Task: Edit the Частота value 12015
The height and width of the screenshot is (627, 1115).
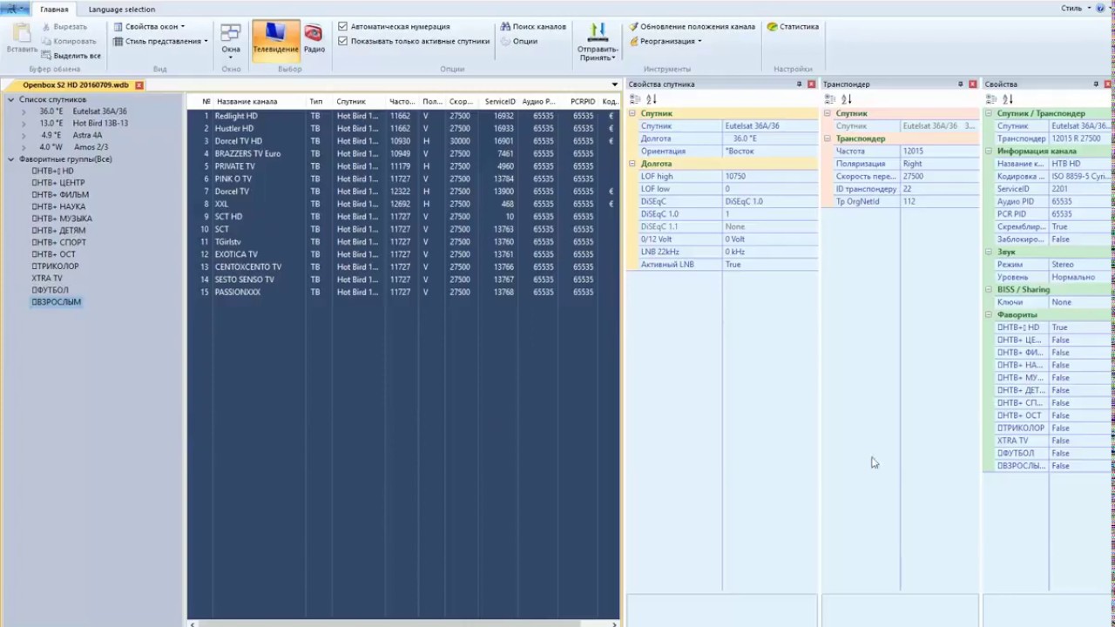Action: click(x=939, y=151)
